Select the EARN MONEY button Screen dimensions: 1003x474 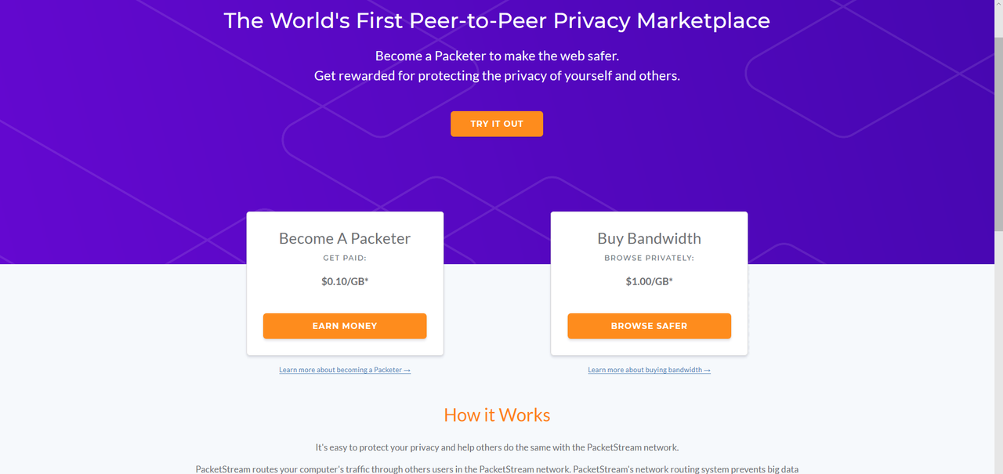345,326
